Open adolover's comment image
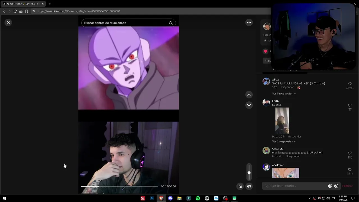 point(286,173)
